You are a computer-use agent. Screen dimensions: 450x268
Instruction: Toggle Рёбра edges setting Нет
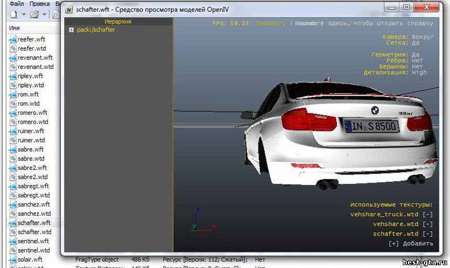click(417, 60)
